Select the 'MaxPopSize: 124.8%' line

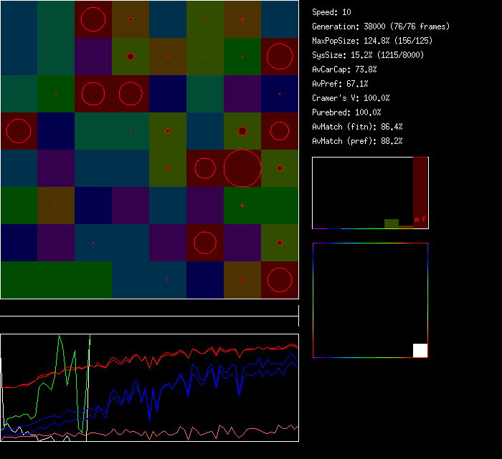[372, 41]
